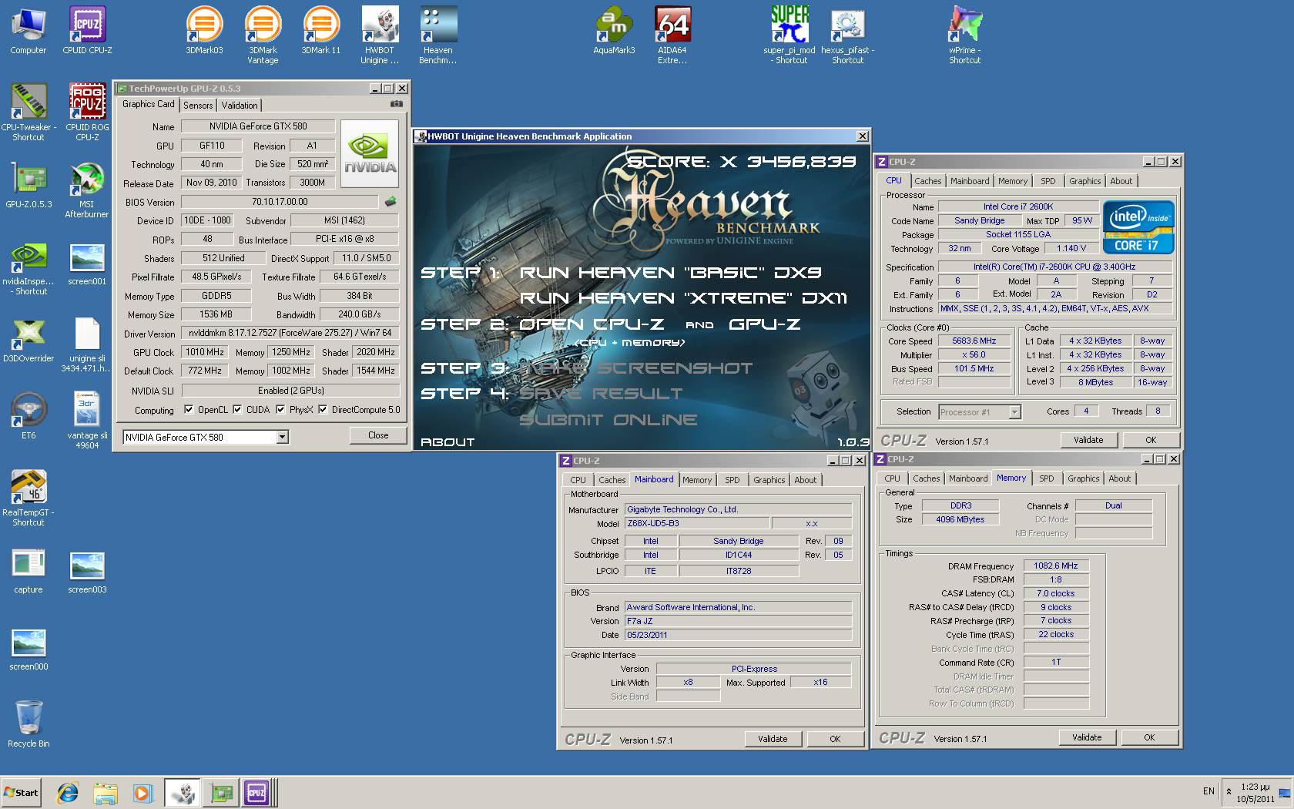Click BIOS Version field in GPU-Z

coord(280,202)
